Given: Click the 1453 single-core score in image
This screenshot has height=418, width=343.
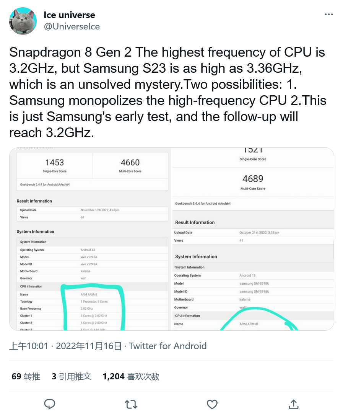Looking at the screenshot, I should 55,162.
